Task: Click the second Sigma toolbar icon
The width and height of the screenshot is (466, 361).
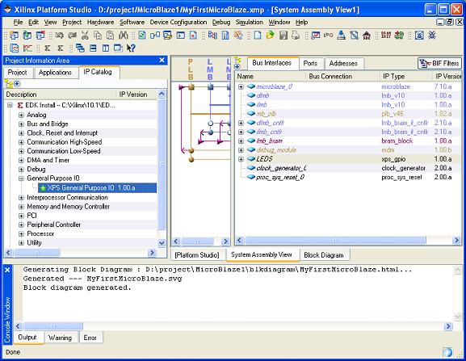Action: click(x=61, y=48)
